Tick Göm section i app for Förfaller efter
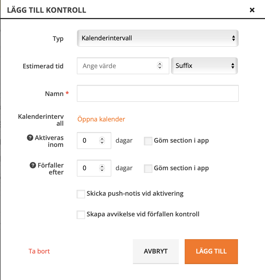265x280 pixels. [x=148, y=169]
